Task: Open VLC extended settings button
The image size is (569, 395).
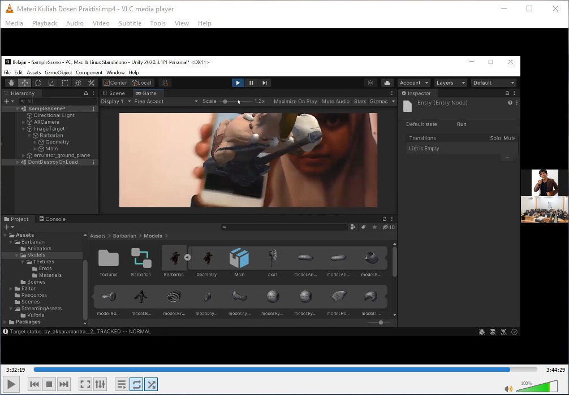Action: pos(100,384)
